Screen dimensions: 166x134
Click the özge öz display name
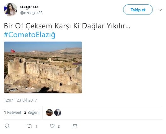[29, 7]
